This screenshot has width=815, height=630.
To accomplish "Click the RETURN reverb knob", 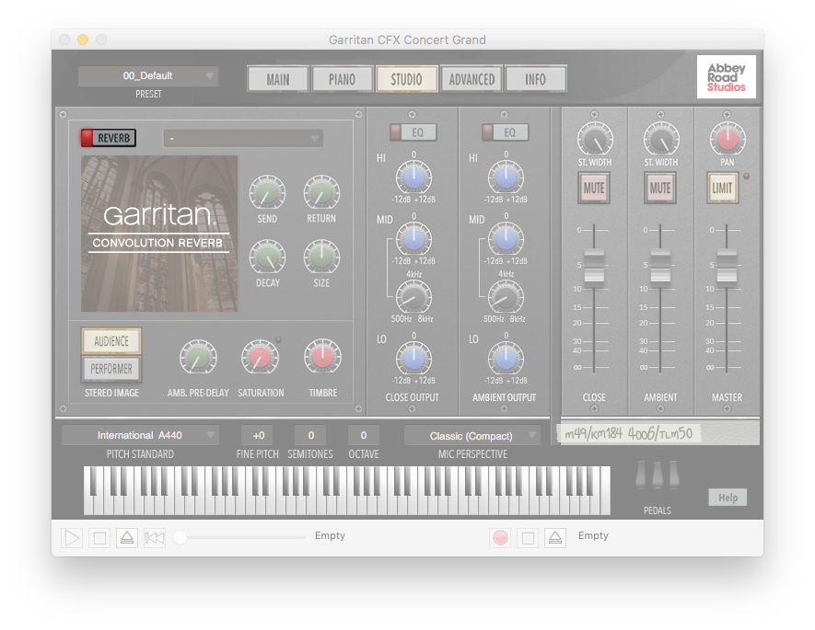I will click(321, 193).
